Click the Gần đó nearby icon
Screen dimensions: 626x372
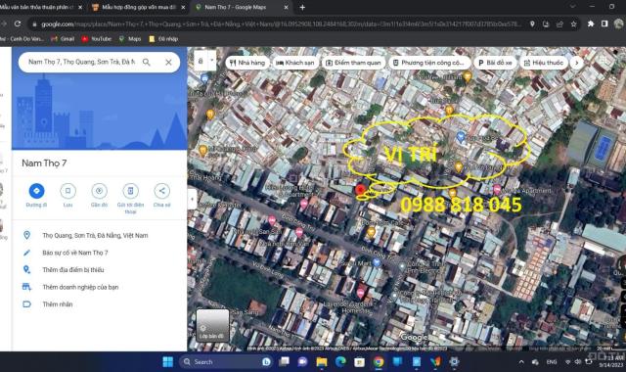[99, 191]
